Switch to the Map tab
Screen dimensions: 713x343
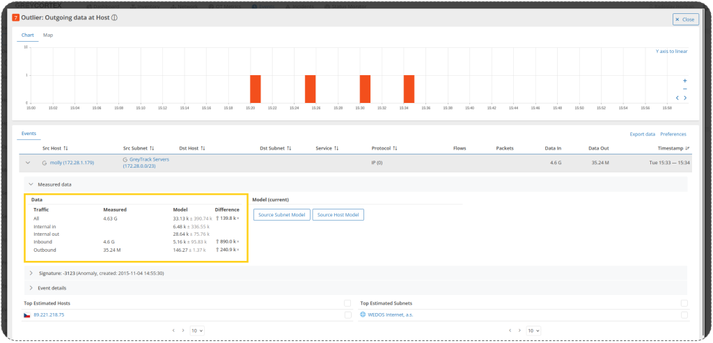point(48,35)
